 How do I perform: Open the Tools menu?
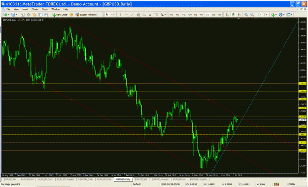45,9
